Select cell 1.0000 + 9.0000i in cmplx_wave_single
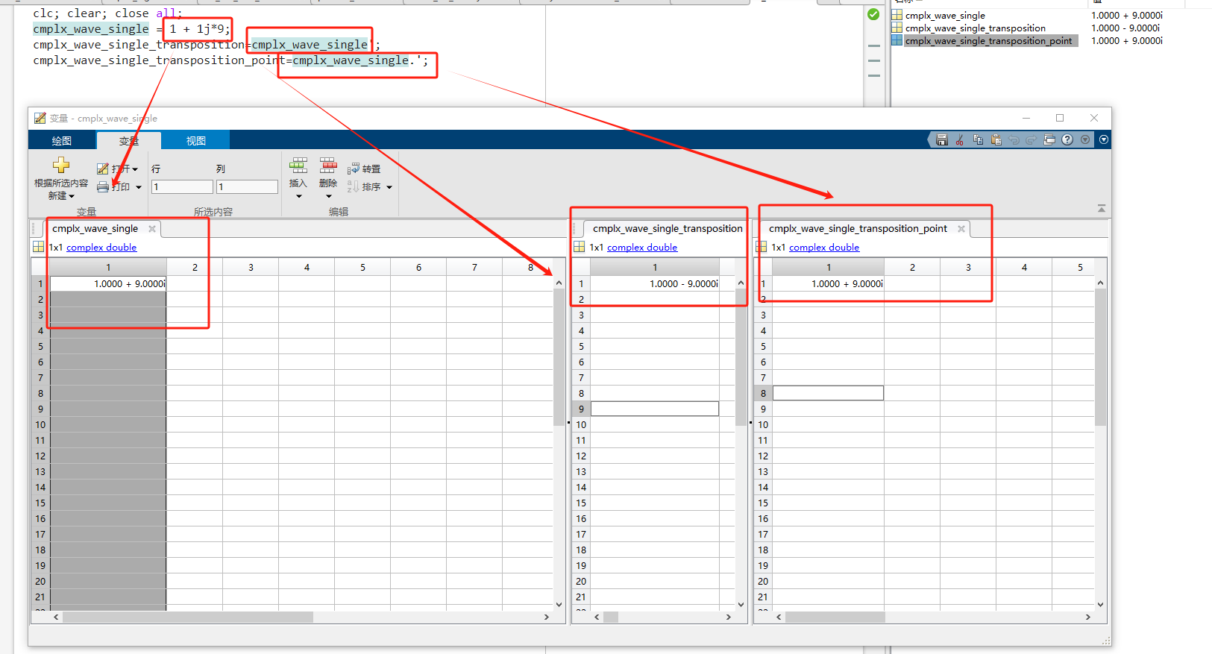1212x654 pixels. coord(108,283)
